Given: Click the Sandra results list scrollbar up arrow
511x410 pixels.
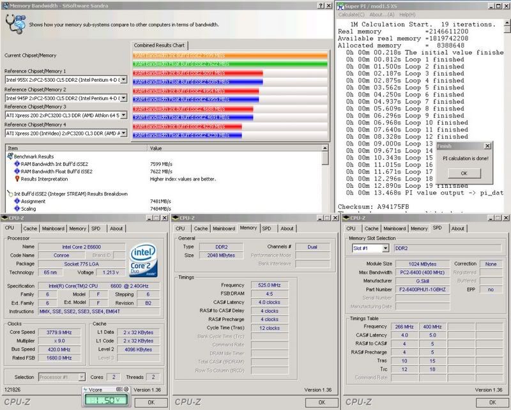Looking at the screenshot, I should point(325,148).
